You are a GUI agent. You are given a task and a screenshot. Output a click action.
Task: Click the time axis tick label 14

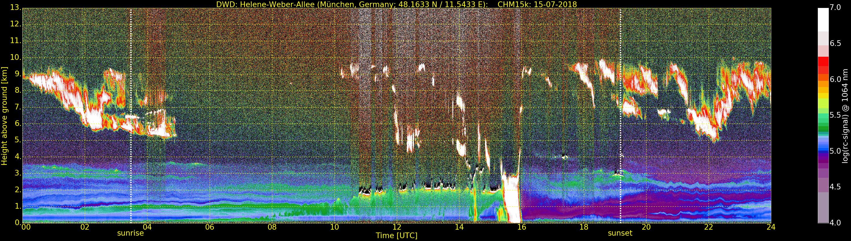coord(459,227)
